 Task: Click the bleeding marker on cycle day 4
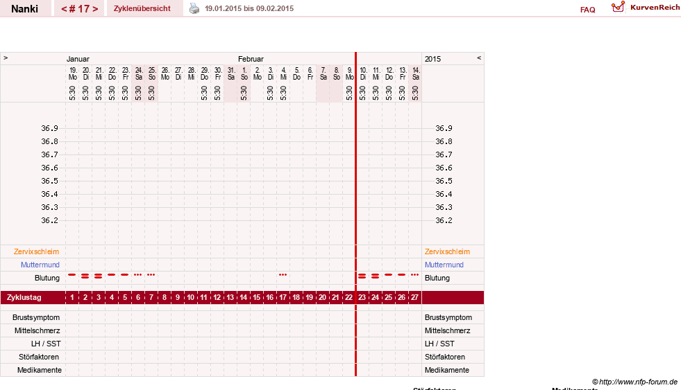tap(112, 275)
